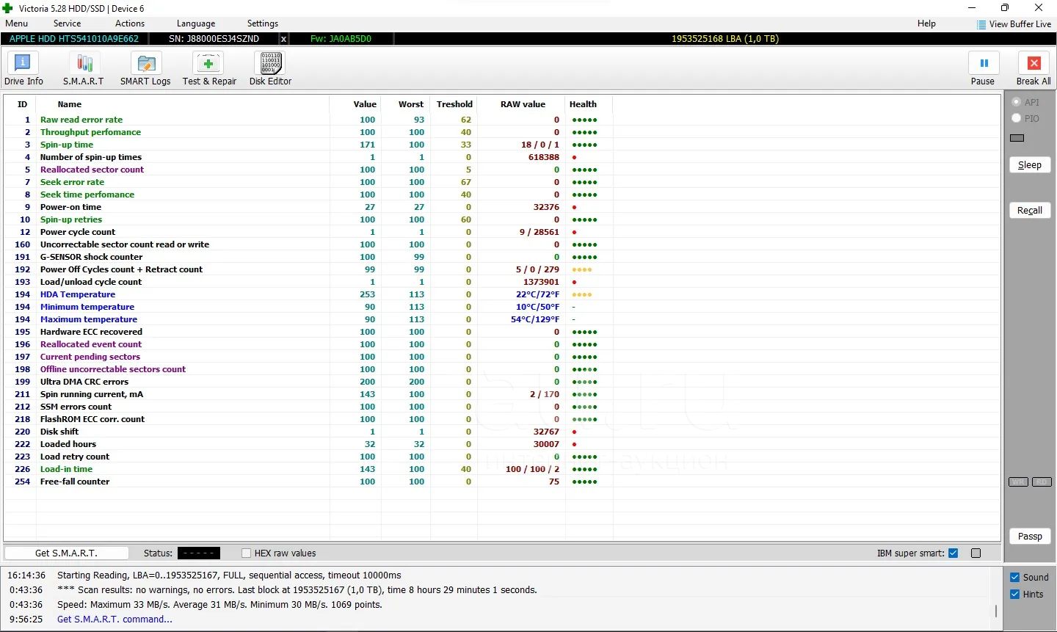Click the Treshold column header
Viewport: 1057px width, 632px height.
(x=454, y=104)
